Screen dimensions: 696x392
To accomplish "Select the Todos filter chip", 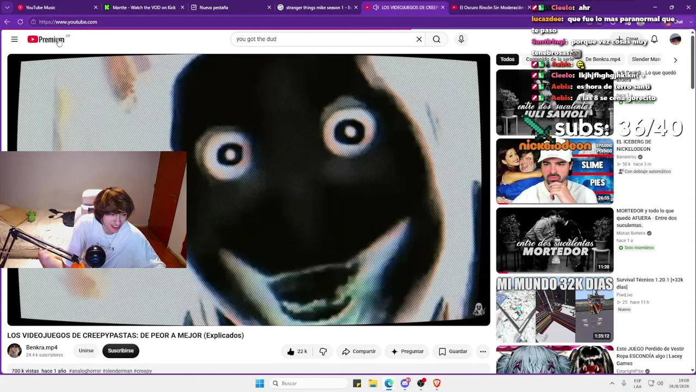I will (x=507, y=59).
